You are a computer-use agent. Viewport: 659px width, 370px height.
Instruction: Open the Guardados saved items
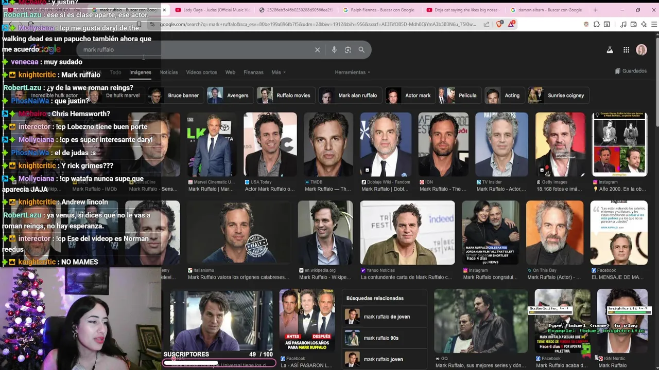click(x=631, y=71)
